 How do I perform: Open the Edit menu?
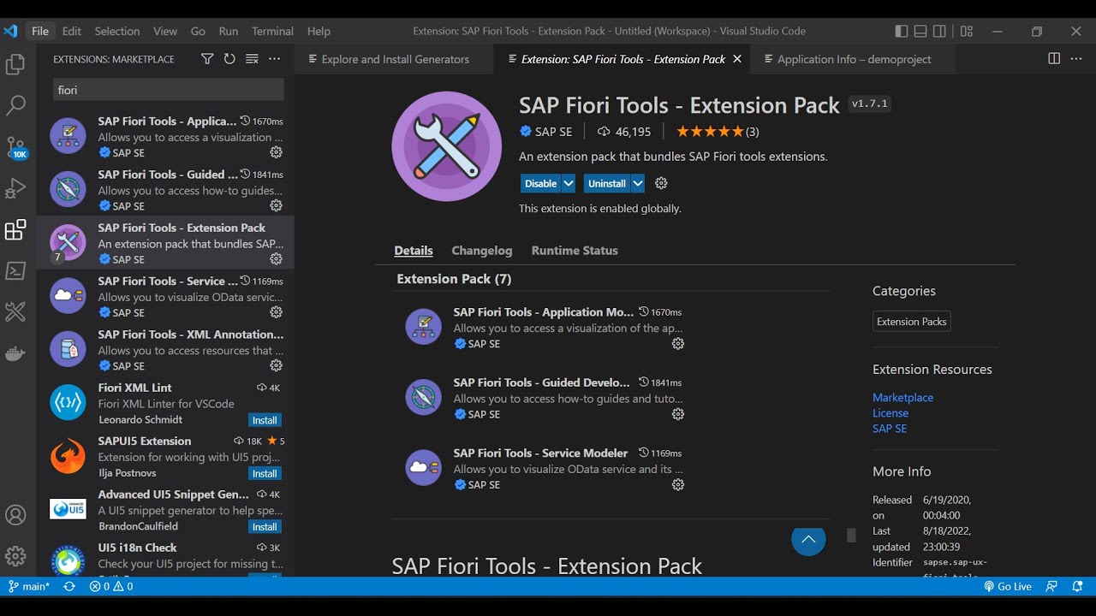coord(72,31)
